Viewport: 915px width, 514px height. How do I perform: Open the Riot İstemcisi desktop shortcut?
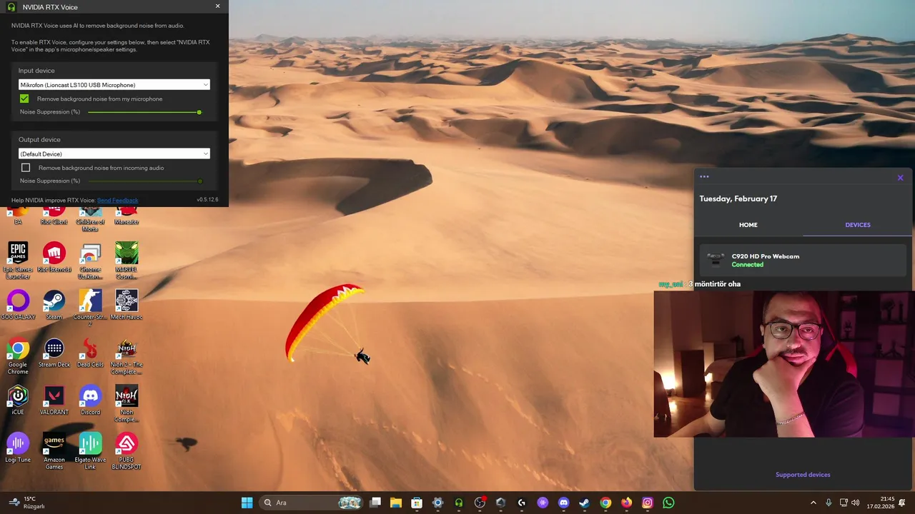tap(54, 258)
